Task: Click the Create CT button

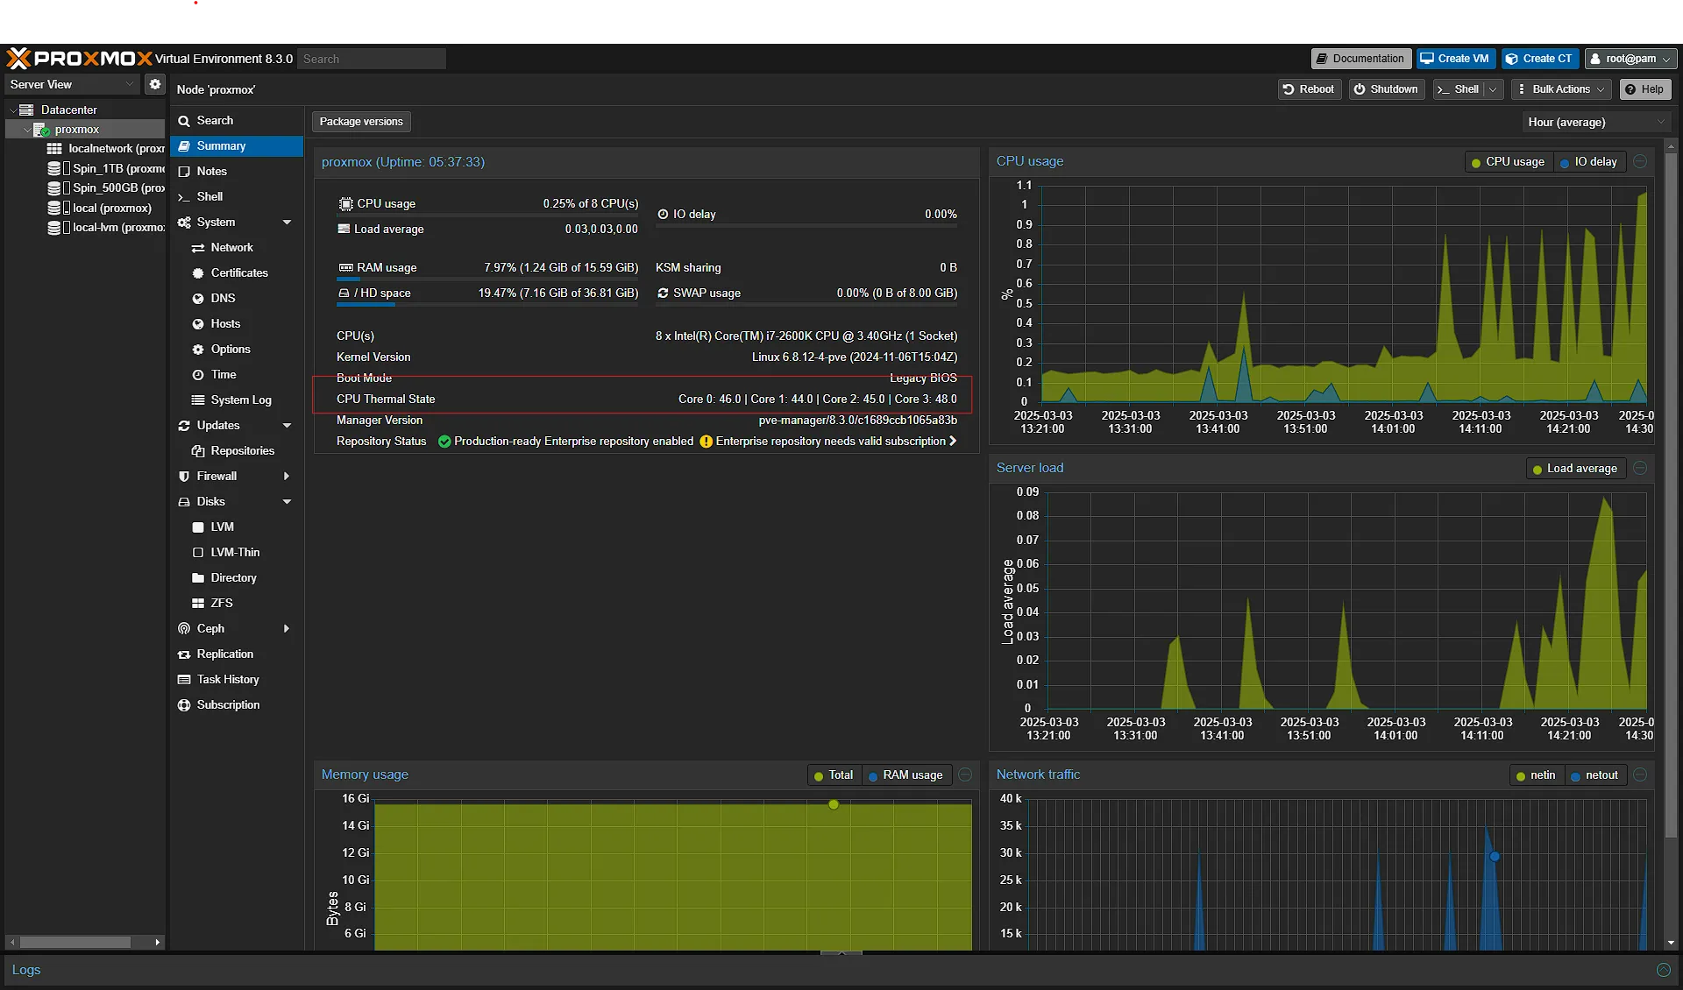Action: (1539, 59)
